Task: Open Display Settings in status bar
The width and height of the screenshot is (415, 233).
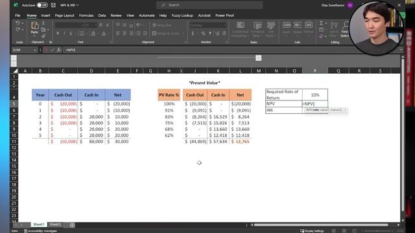Action: pyautogui.click(x=312, y=231)
